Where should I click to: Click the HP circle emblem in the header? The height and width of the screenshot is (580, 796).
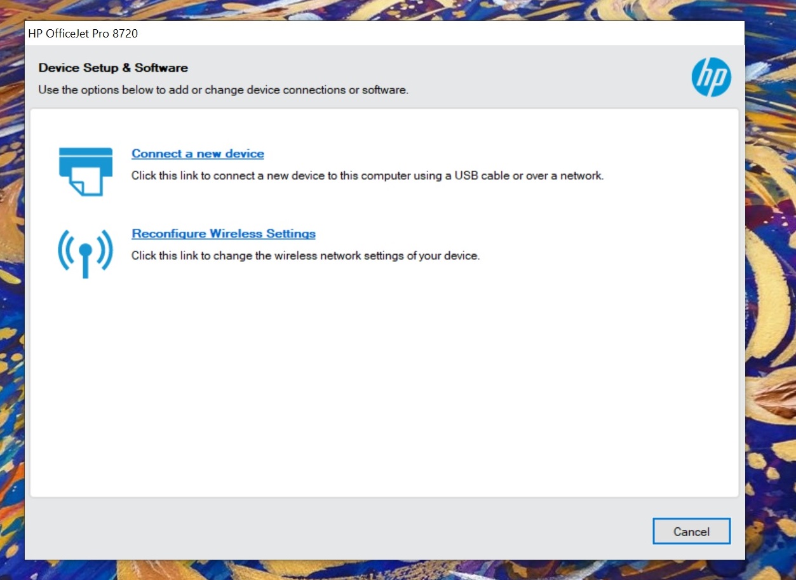point(711,76)
